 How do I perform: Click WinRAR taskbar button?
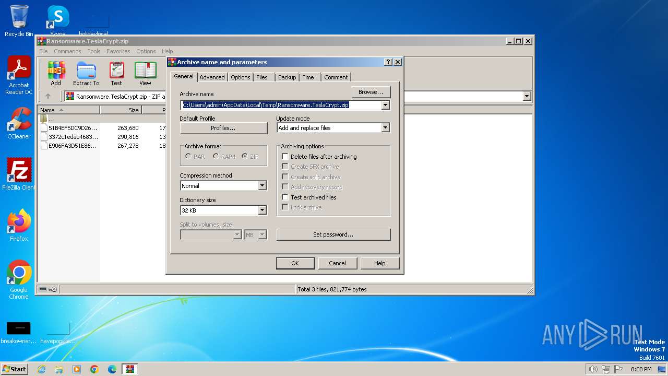(x=129, y=369)
